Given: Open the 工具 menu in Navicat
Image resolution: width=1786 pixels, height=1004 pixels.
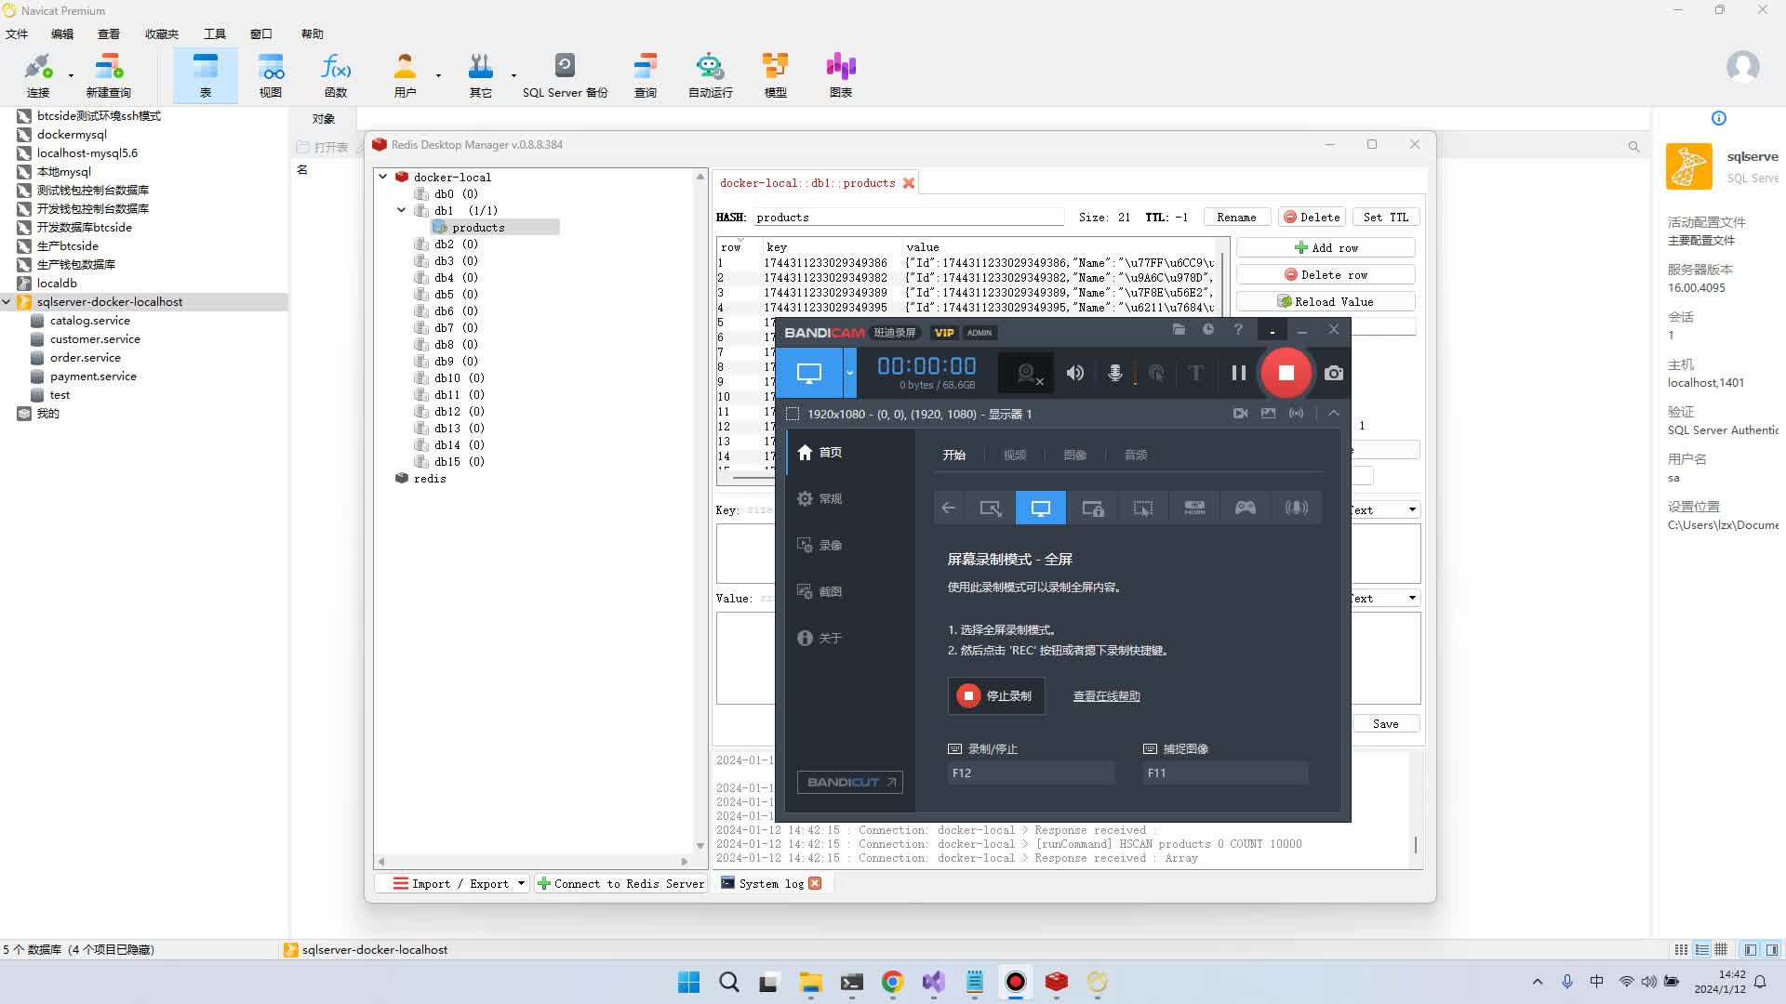Looking at the screenshot, I should (214, 33).
